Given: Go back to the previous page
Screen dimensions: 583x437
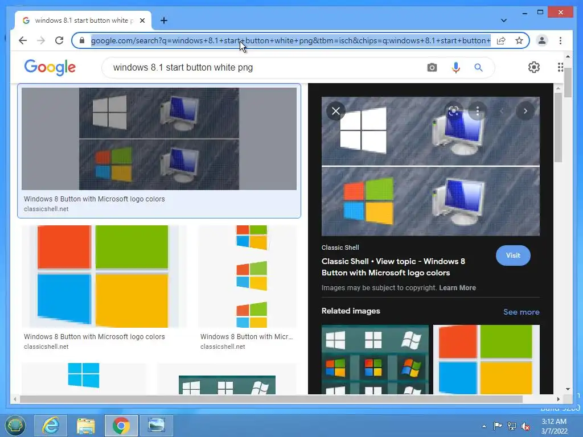Looking at the screenshot, I should point(23,40).
